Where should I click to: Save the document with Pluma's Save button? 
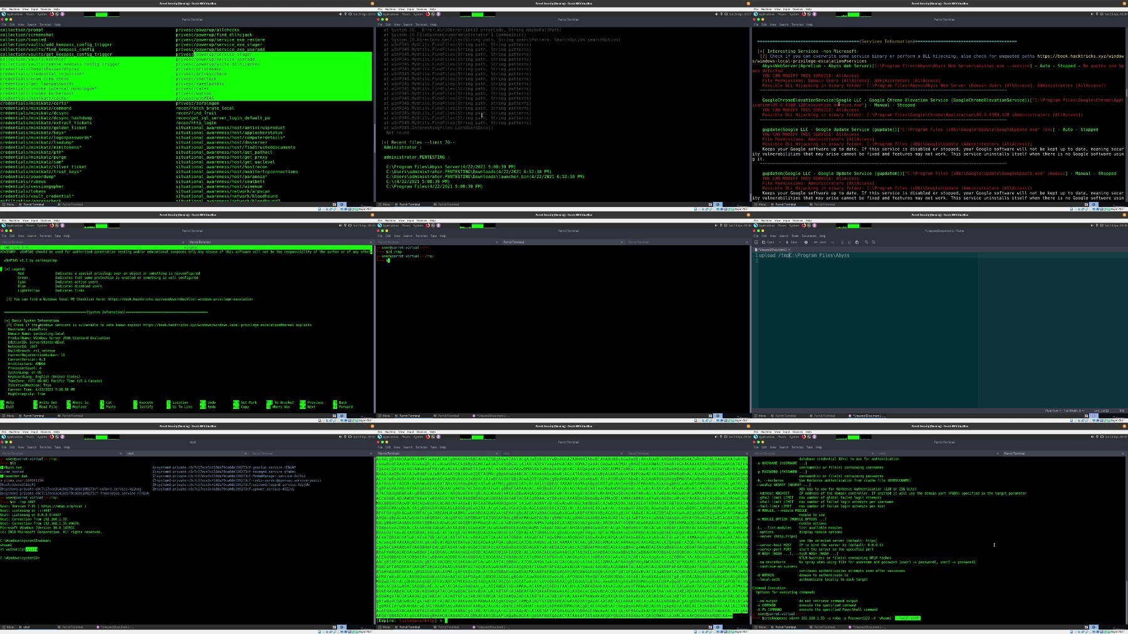[x=791, y=242]
